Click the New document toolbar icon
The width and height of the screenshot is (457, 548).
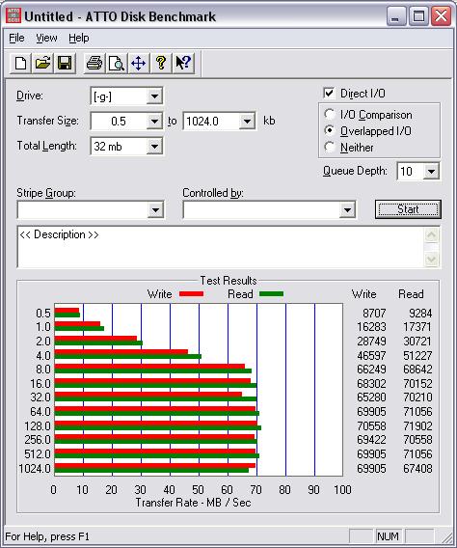[20, 64]
